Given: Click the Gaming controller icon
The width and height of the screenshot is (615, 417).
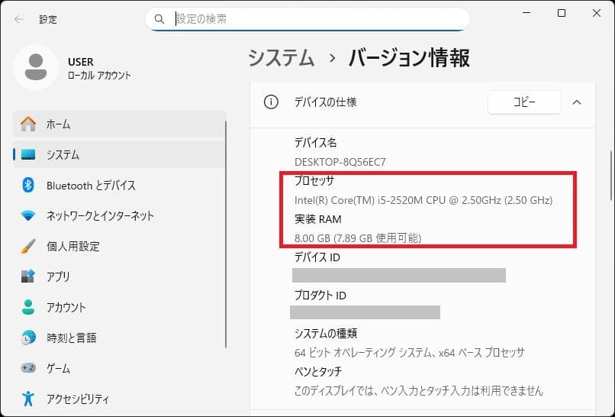Looking at the screenshot, I should [28, 368].
